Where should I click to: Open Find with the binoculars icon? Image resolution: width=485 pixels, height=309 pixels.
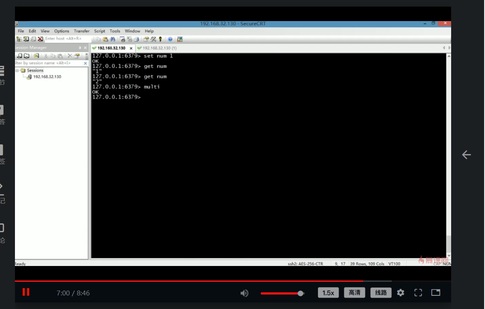113,39
